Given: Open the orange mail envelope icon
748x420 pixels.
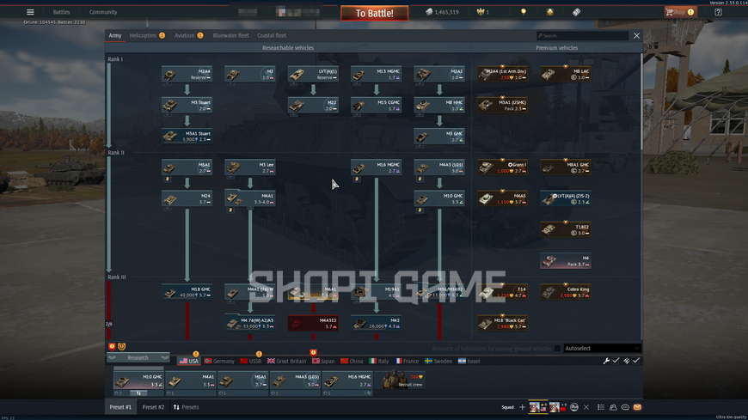Looking at the screenshot, I should [637, 407].
